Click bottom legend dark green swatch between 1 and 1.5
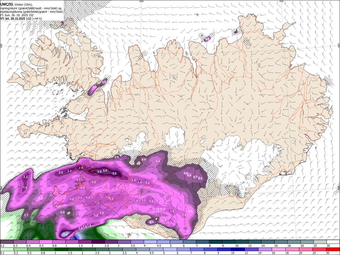 pos(62,249)
